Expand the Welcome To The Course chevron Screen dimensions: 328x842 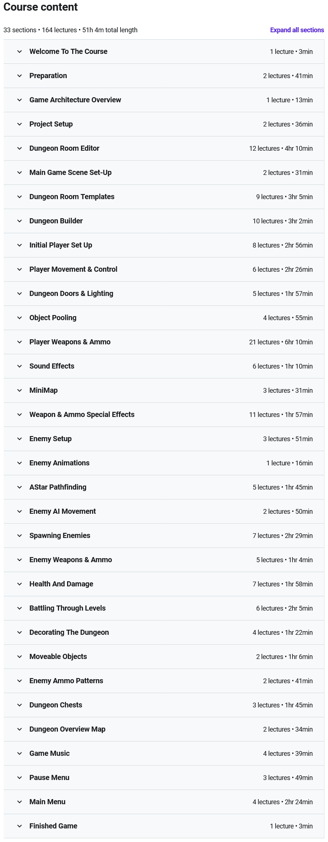point(19,52)
